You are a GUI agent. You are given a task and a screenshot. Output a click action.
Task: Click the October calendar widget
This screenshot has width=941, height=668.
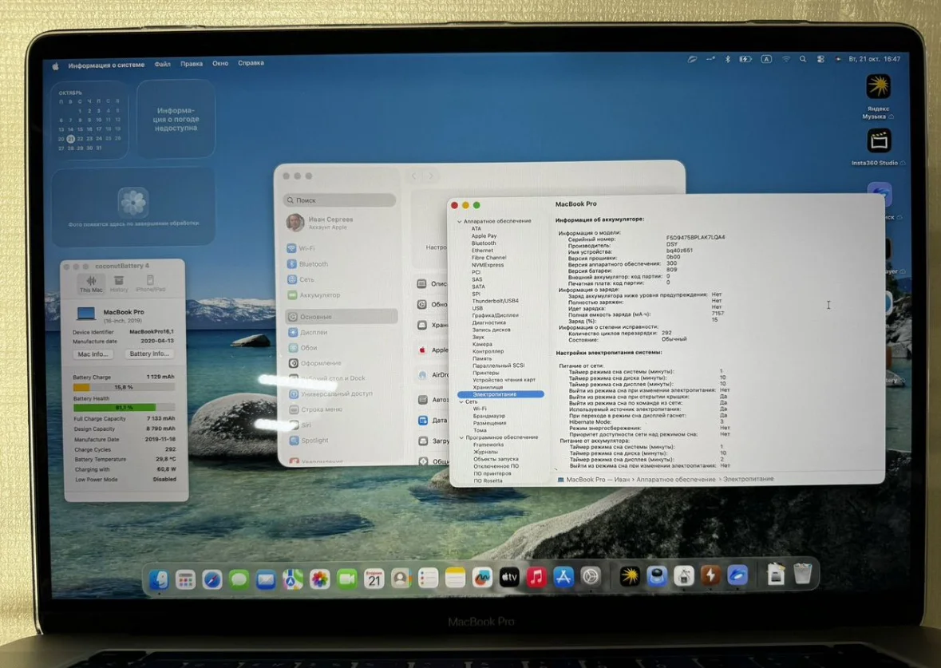(x=89, y=120)
